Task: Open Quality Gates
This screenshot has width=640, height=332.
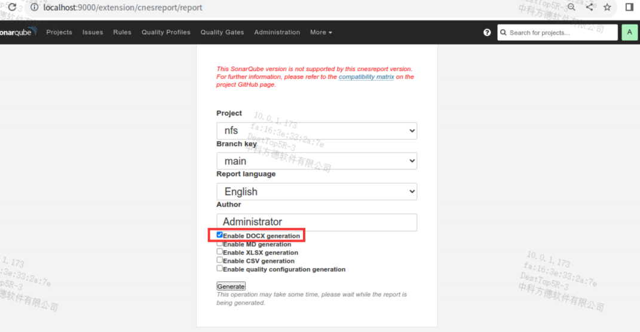Action: click(x=222, y=32)
